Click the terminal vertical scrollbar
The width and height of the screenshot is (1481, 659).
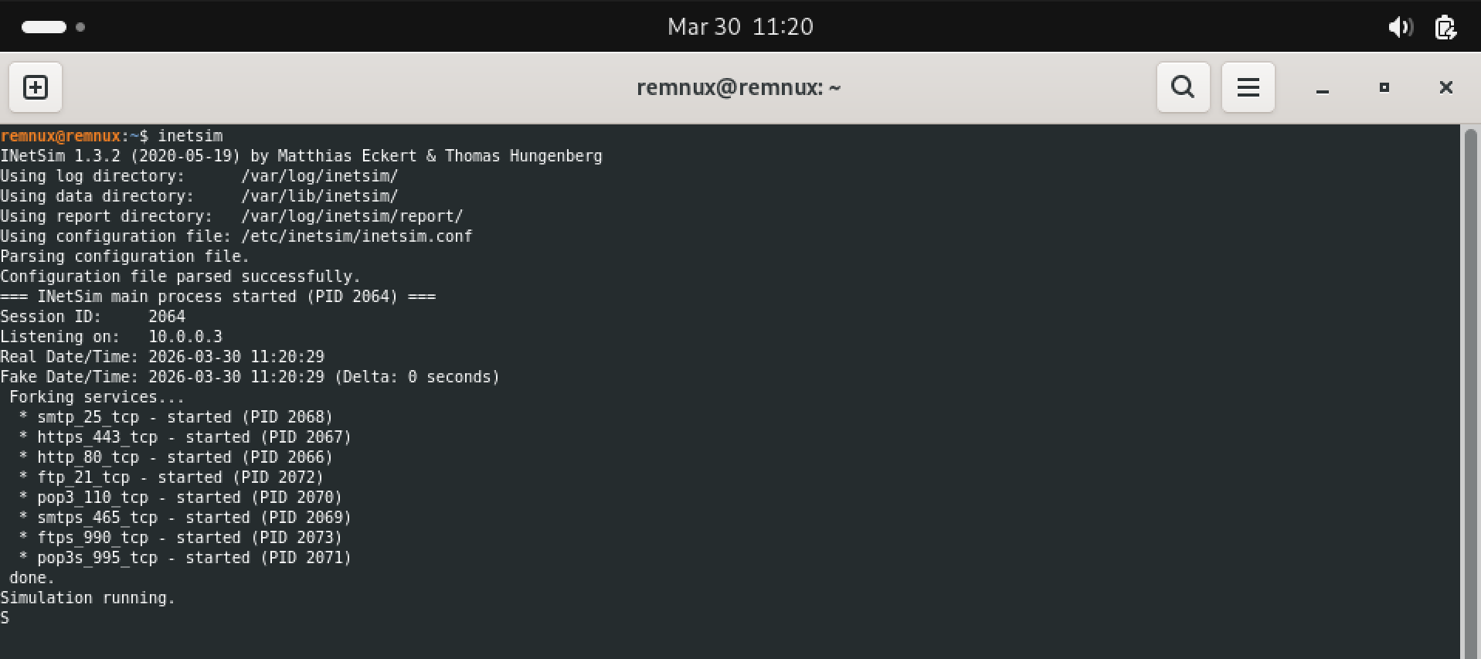(1470, 386)
